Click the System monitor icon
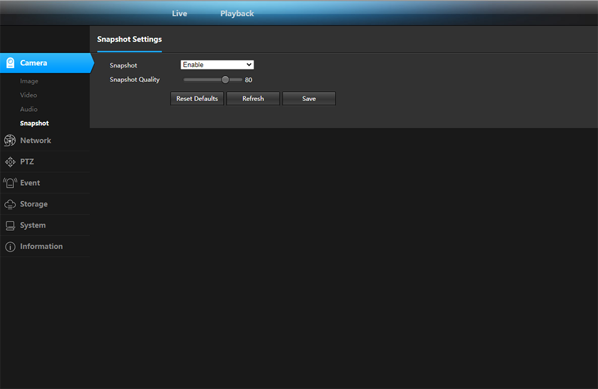The width and height of the screenshot is (598, 389). [10, 225]
